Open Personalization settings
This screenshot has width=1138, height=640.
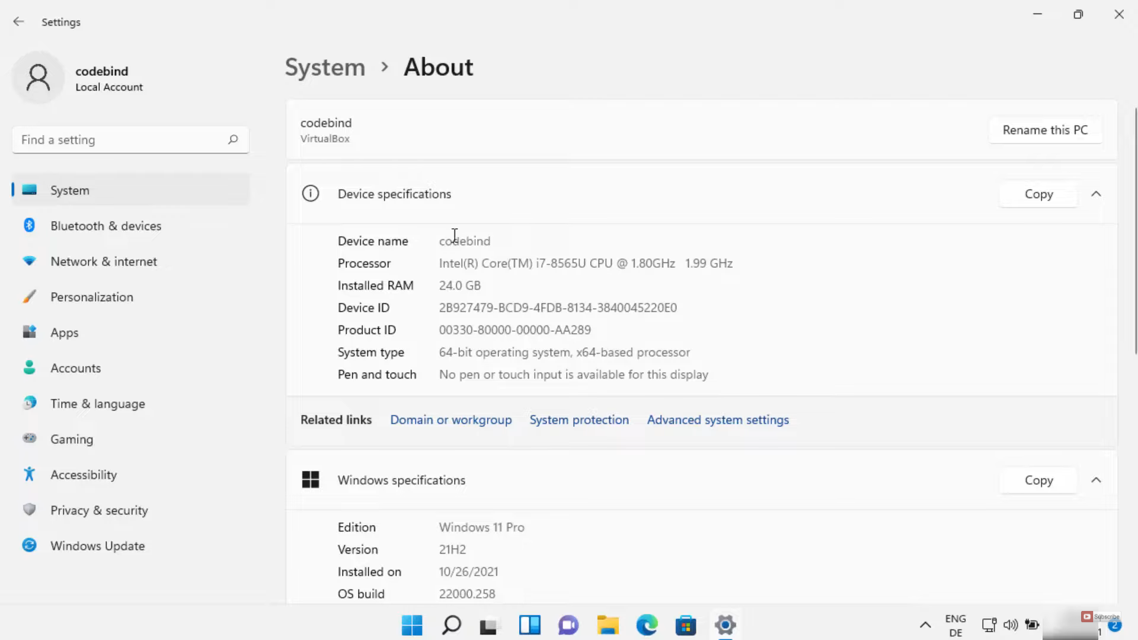(91, 297)
